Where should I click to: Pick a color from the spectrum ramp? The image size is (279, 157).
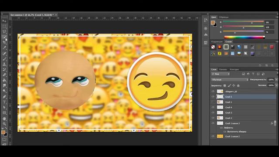tap(244, 37)
